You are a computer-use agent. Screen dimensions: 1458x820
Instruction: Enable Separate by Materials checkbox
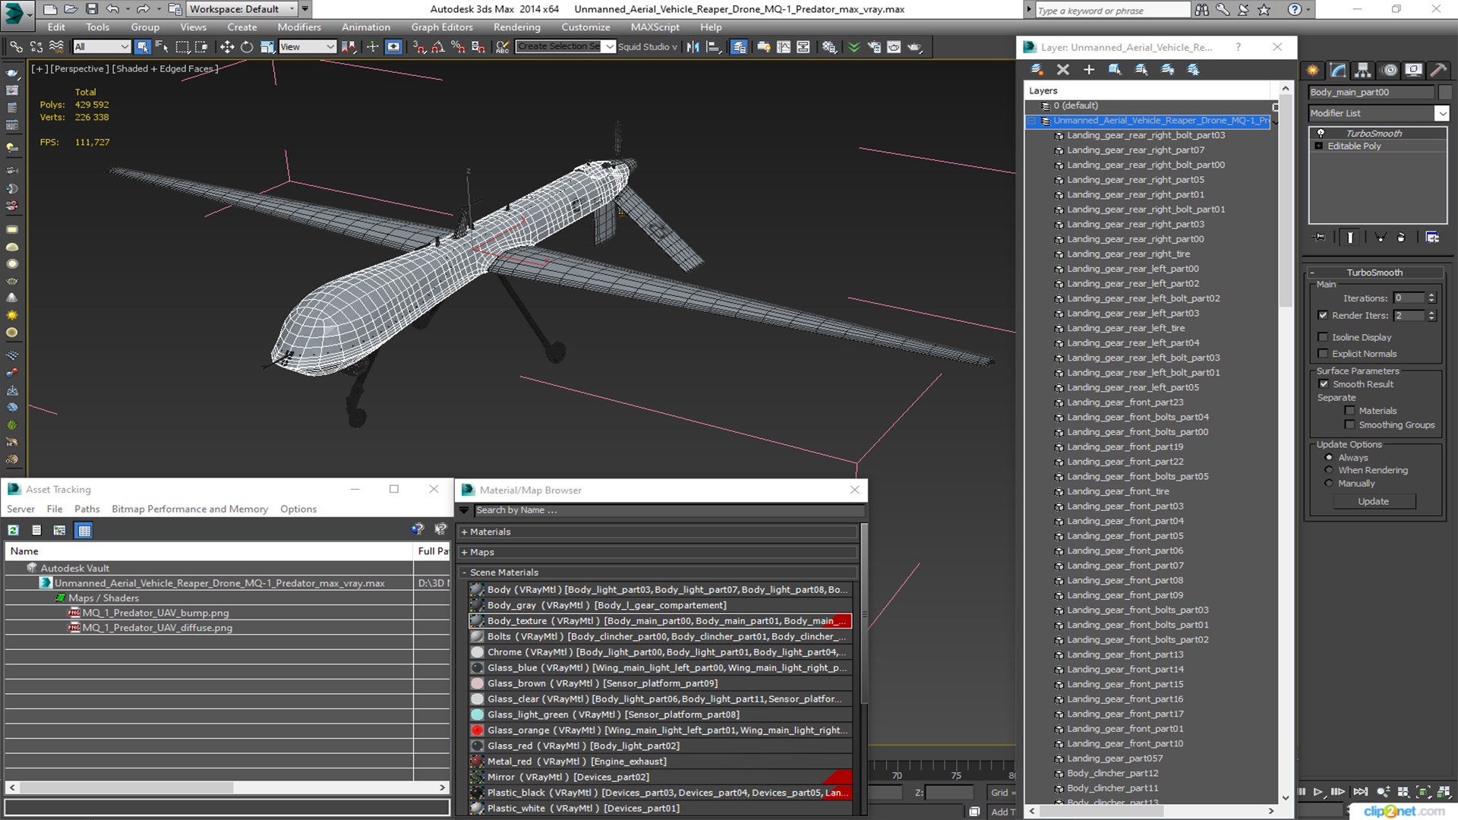pos(1349,411)
